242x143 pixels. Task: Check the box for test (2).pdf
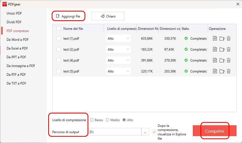point(59,49)
